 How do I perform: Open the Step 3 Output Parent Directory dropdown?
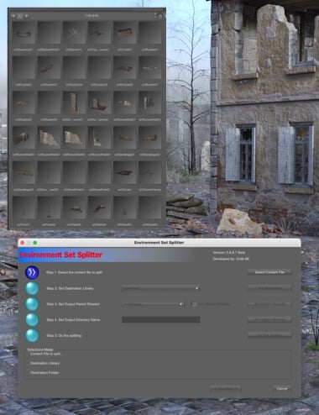(x=153, y=304)
